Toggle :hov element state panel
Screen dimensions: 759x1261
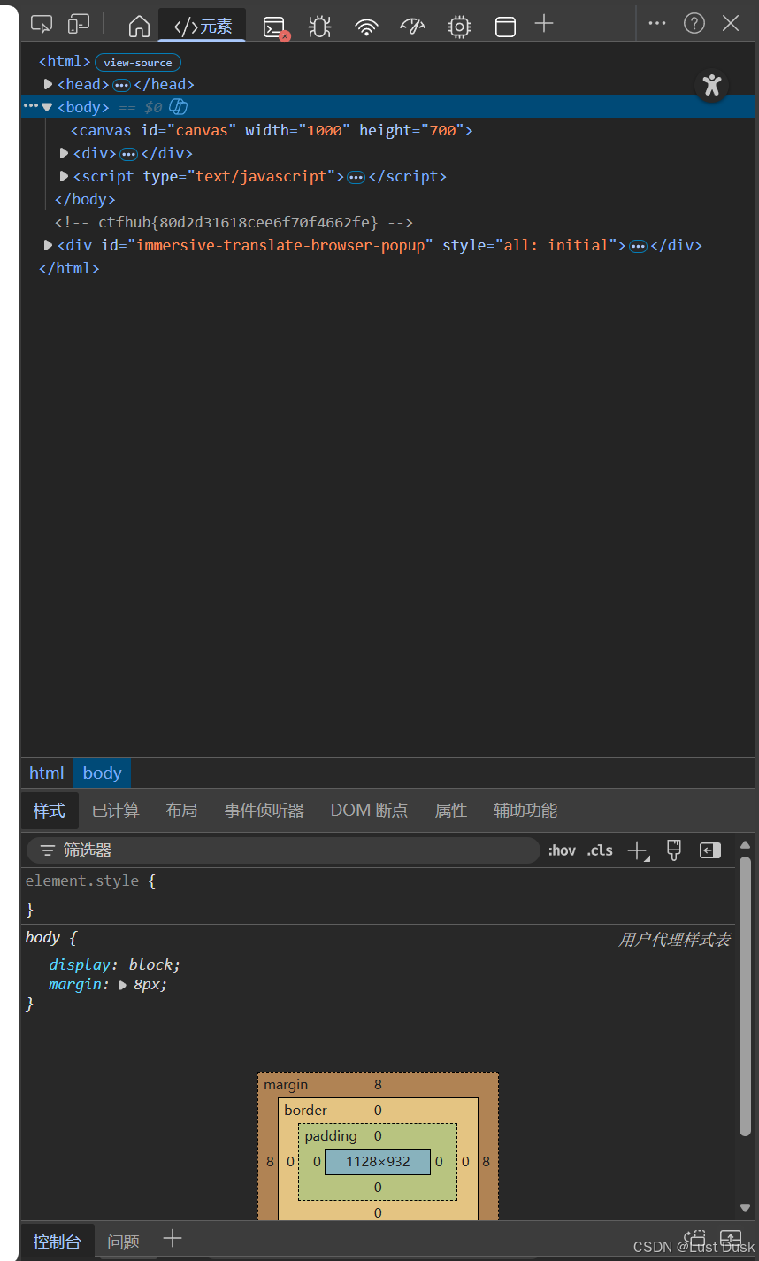(562, 850)
